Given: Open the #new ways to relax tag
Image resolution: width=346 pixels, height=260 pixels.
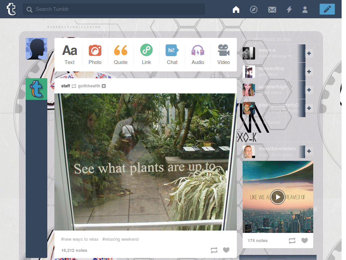Looking at the screenshot, I should [80, 239].
